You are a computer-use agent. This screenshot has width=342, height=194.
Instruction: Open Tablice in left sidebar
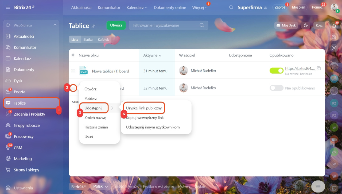[x=32, y=103]
